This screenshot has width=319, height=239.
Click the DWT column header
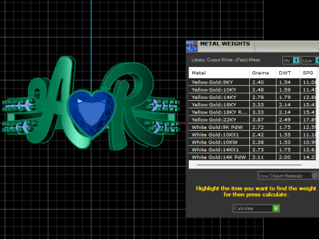(x=288, y=73)
